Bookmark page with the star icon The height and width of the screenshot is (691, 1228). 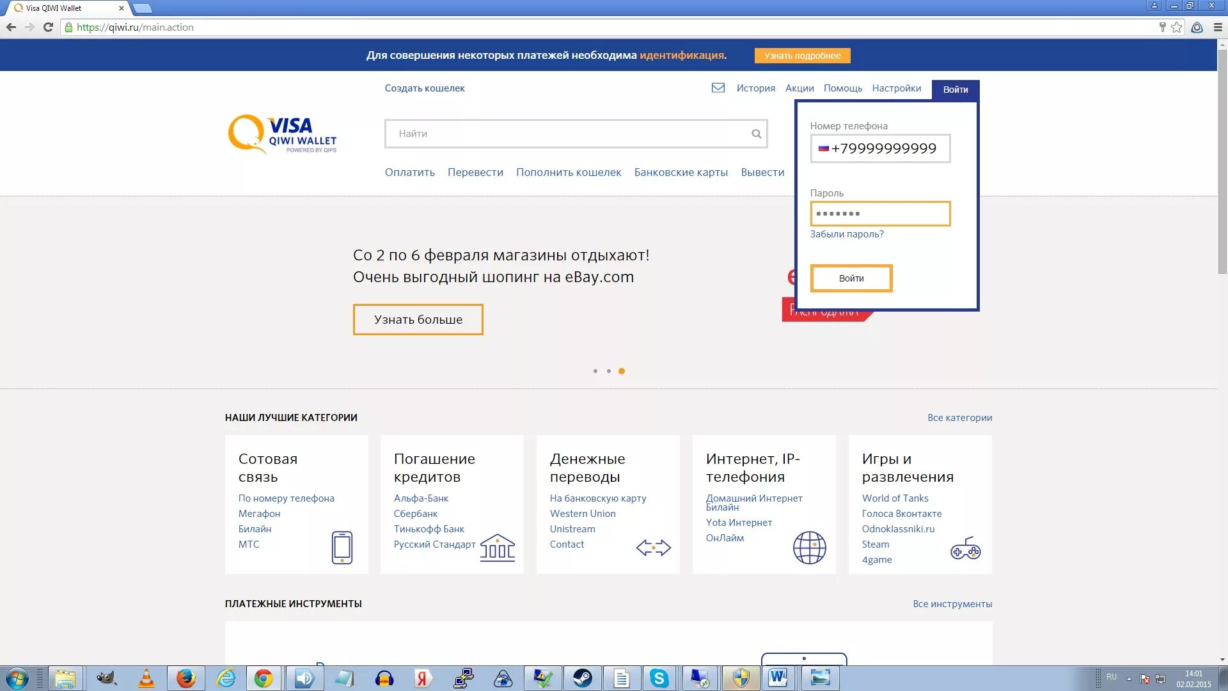coord(1176,27)
